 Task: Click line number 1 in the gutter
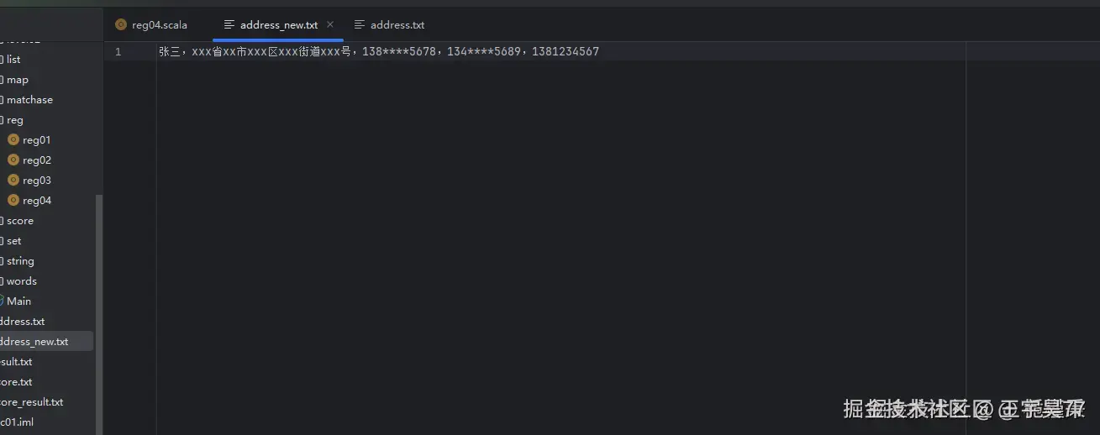tap(118, 52)
